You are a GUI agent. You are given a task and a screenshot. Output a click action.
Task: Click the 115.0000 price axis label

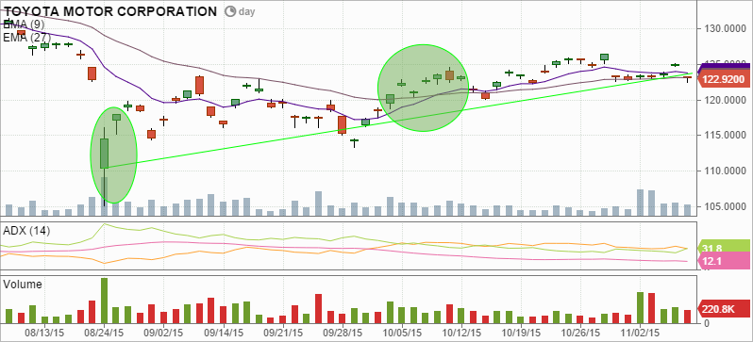(724, 136)
